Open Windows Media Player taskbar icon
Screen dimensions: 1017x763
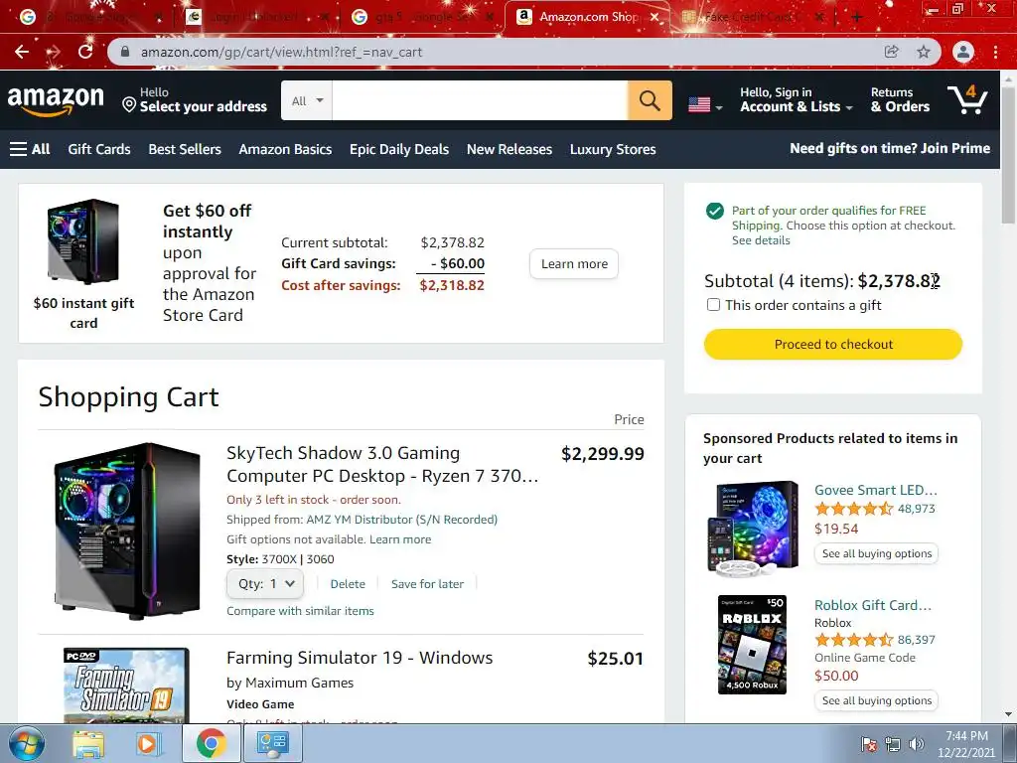pos(147,743)
